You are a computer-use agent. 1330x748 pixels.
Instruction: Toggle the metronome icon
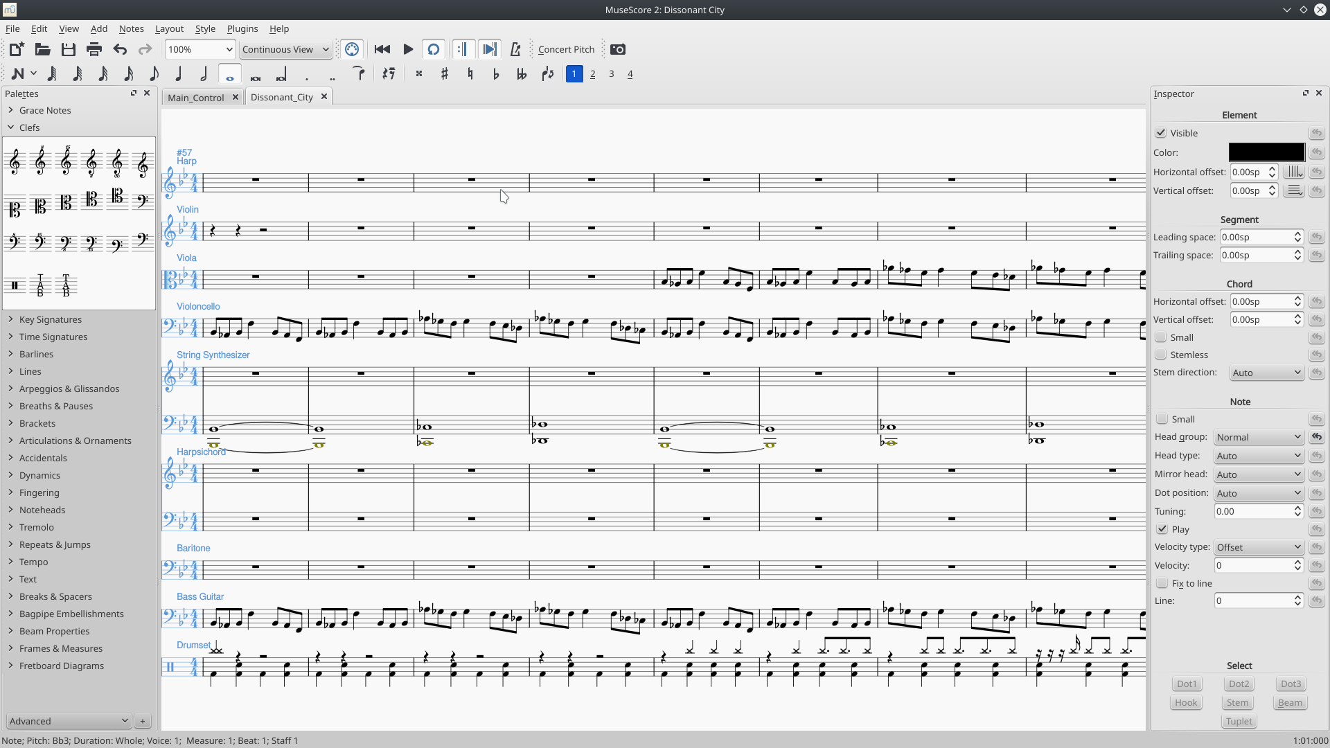515,49
